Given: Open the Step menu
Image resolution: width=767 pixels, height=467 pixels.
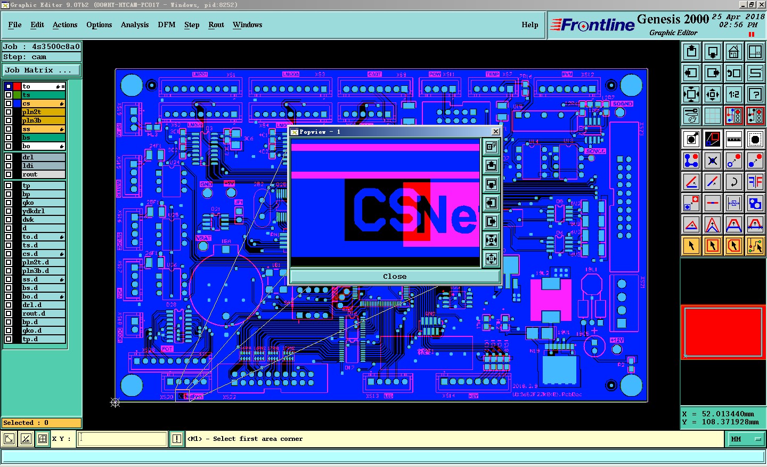Looking at the screenshot, I should click(192, 25).
